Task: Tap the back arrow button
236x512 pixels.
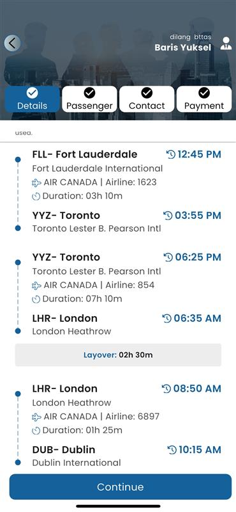Action: click(x=12, y=43)
